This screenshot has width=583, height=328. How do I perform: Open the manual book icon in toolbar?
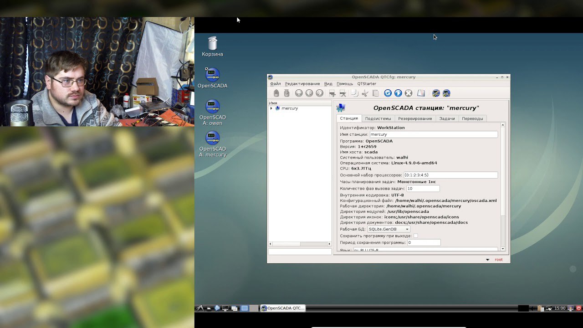pos(421,93)
